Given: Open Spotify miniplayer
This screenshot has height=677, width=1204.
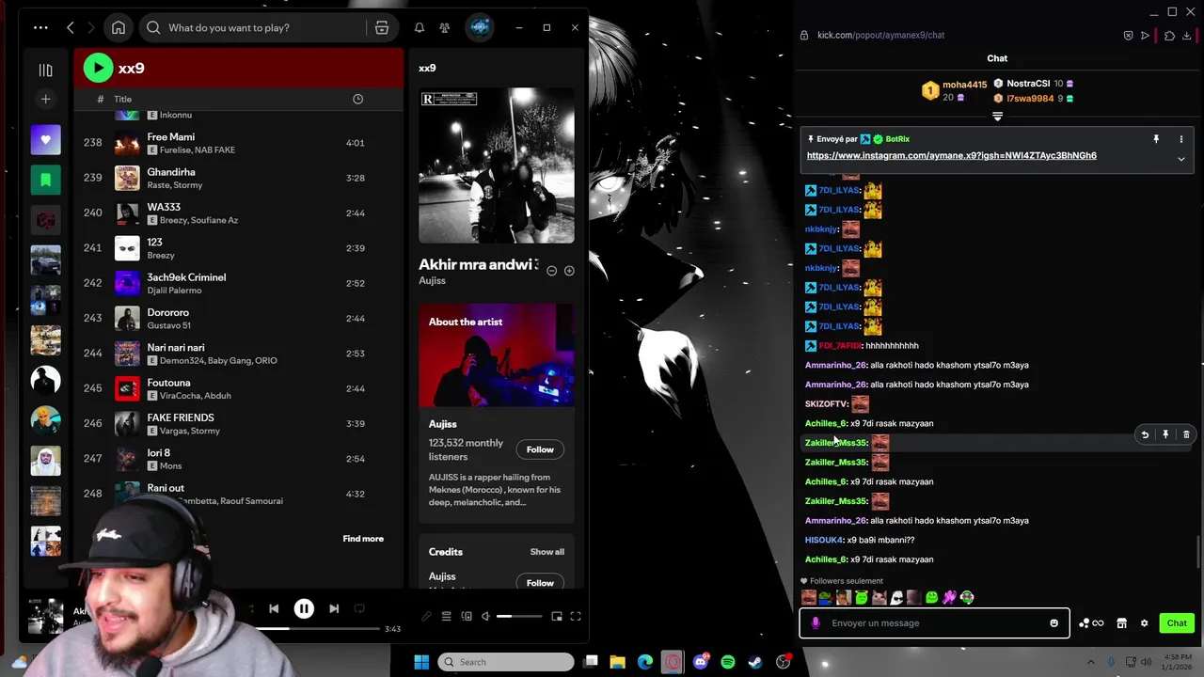Looking at the screenshot, I should tap(557, 617).
